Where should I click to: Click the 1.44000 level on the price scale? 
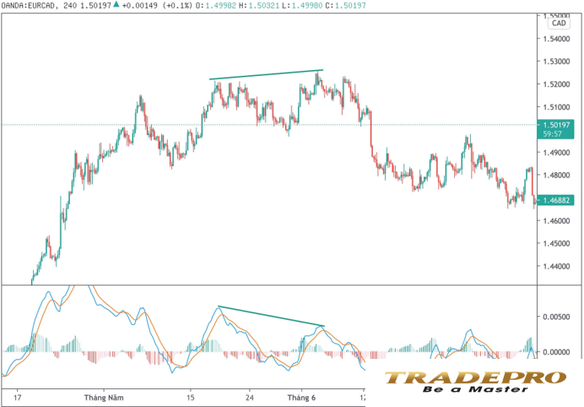pyautogui.click(x=556, y=266)
